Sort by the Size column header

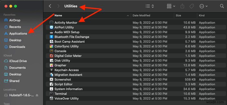tap(178, 16)
